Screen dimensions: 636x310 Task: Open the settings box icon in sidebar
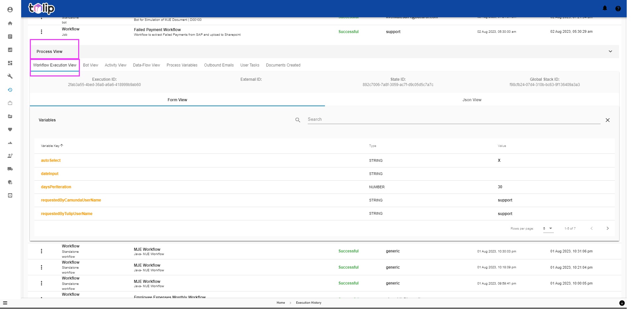(10, 195)
